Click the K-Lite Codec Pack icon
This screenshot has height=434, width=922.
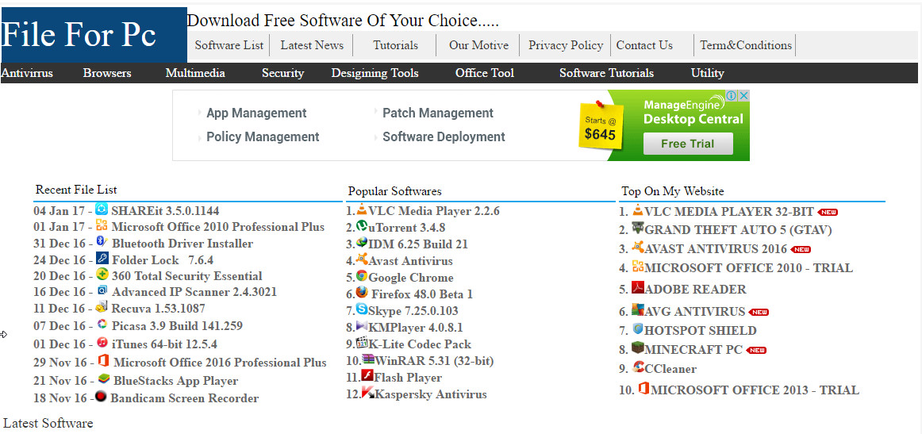click(362, 342)
